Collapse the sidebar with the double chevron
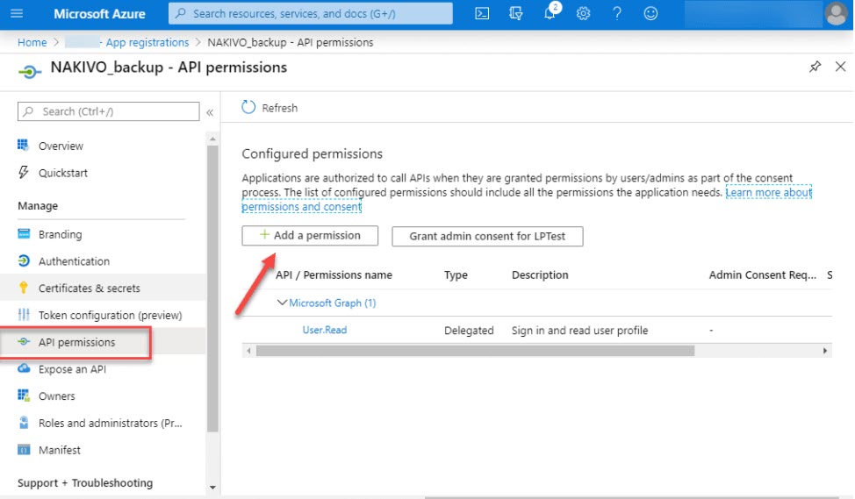 coord(210,112)
